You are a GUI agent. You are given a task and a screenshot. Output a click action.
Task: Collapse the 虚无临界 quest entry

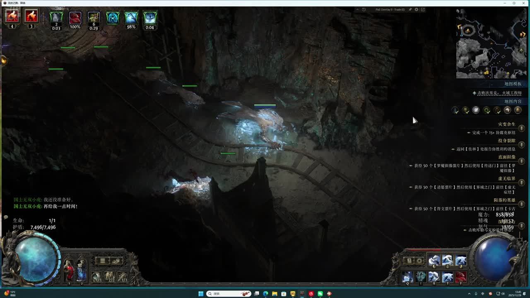pyautogui.click(x=522, y=183)
